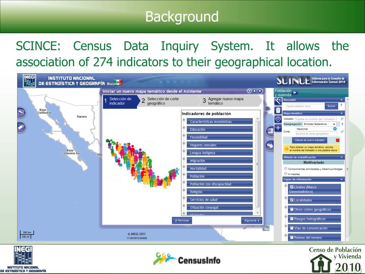Select the Situación conyugal indicator category

pyautogui.click(x=220, y=207)
